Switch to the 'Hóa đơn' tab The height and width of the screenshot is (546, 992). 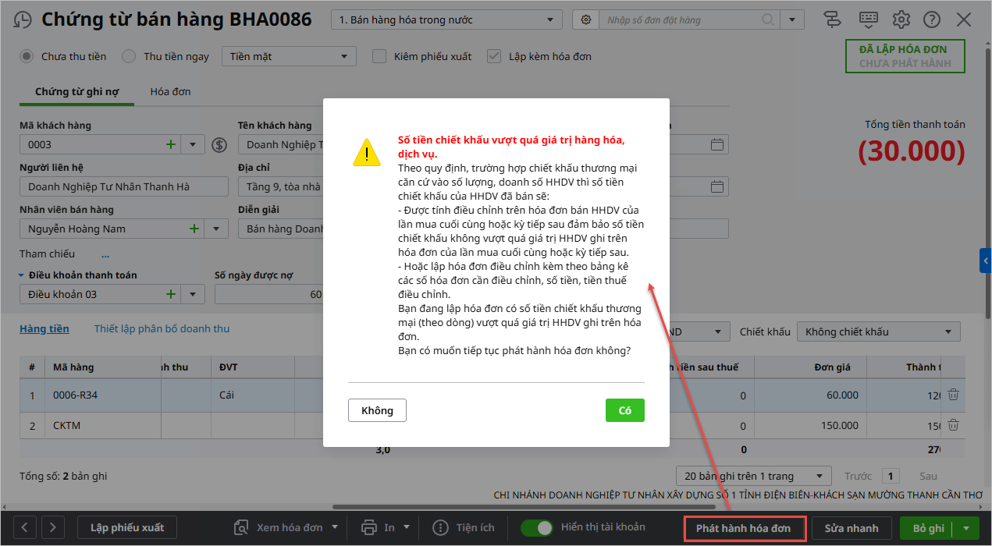pos(170,92)
